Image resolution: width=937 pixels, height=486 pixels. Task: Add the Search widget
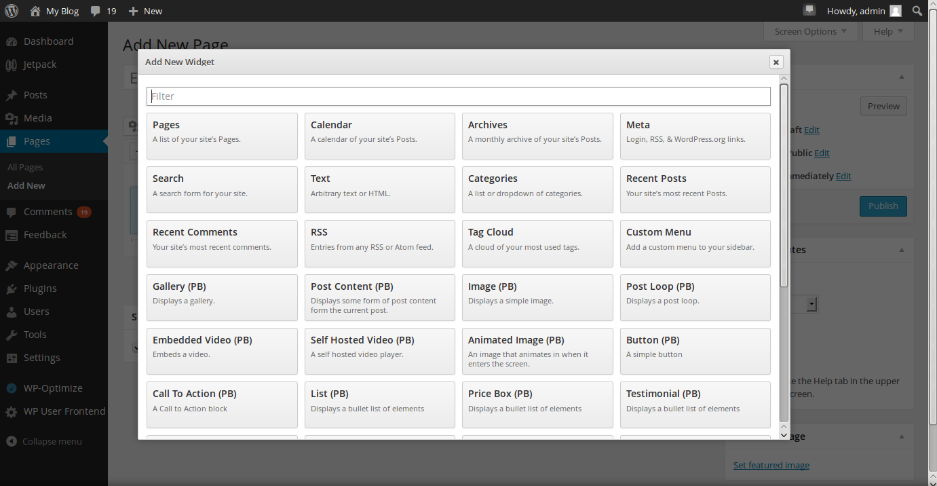click(x=222, y=190)
